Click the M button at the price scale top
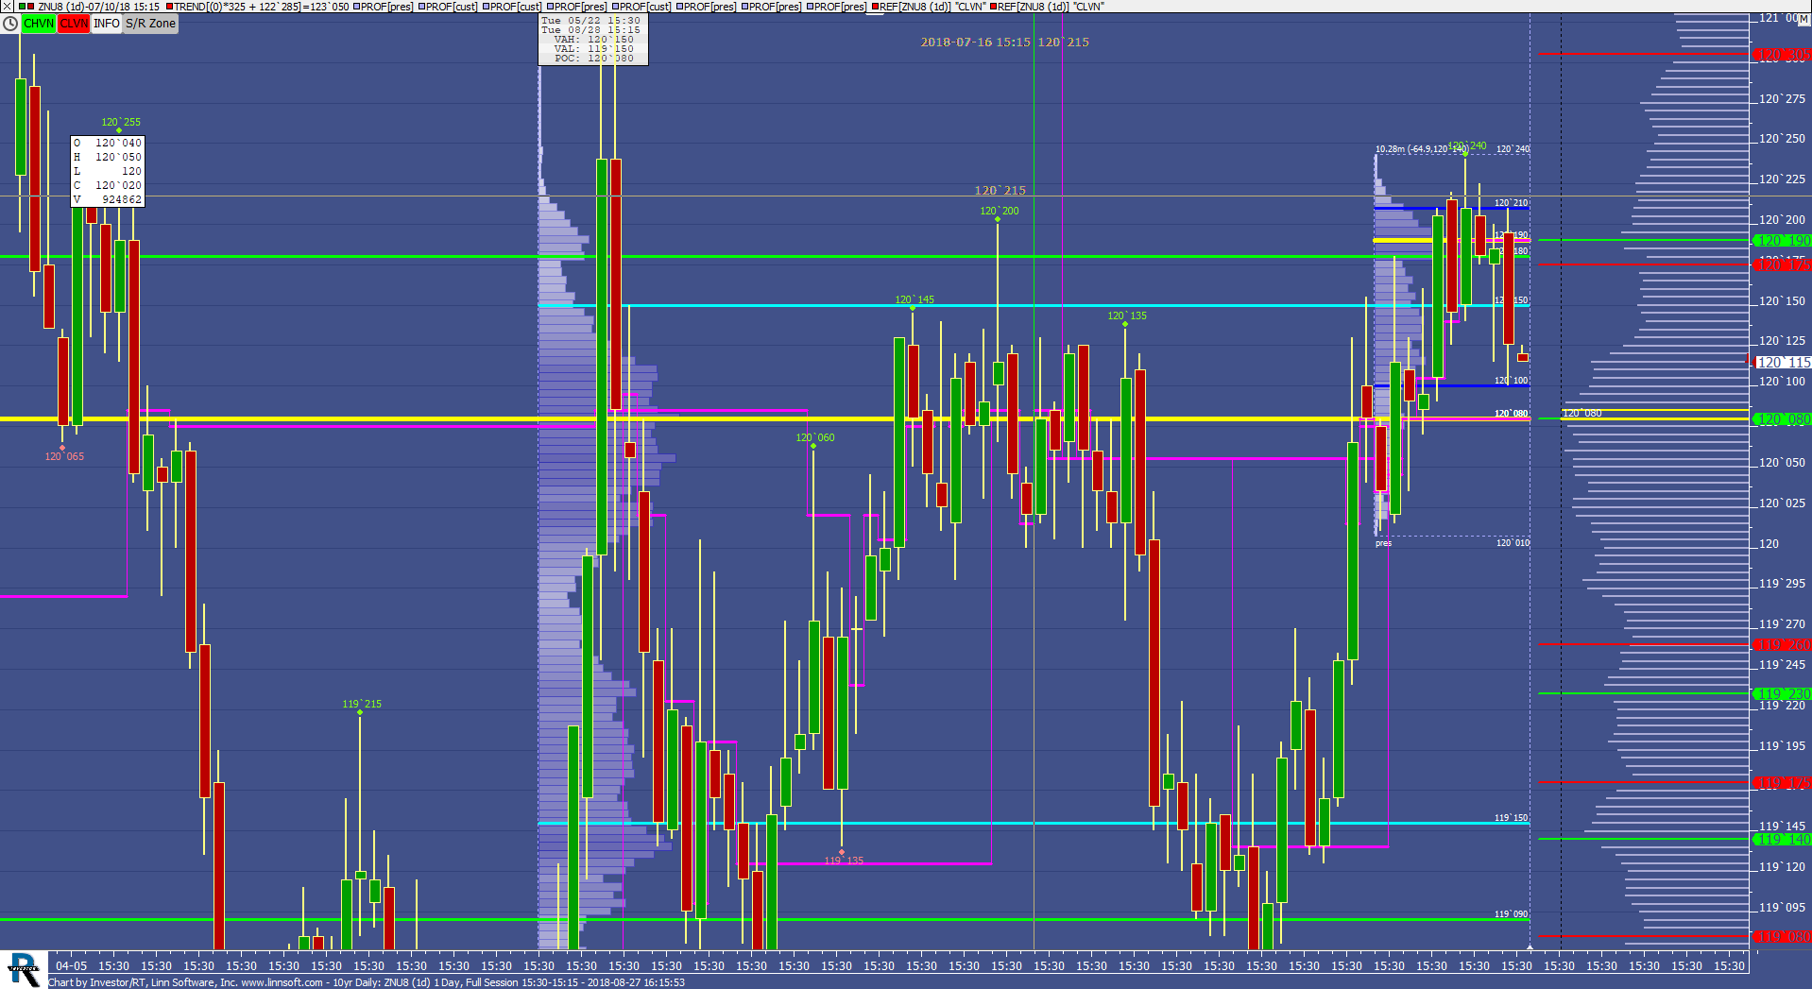Image resolution: width=1812 pixels, height=989 pixels. (1803, 18)
